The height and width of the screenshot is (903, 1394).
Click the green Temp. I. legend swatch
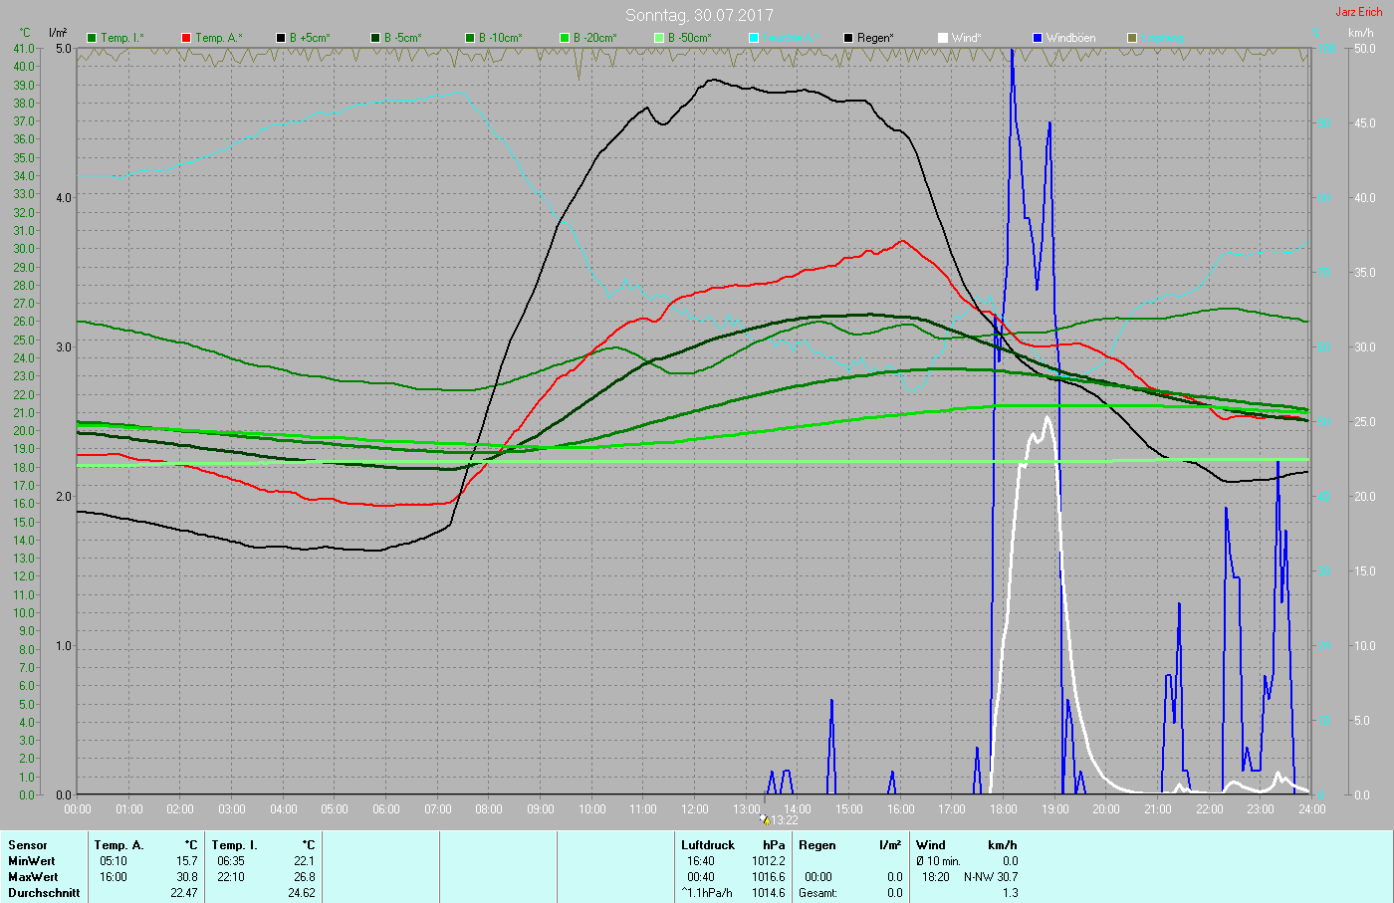(93, 38)
